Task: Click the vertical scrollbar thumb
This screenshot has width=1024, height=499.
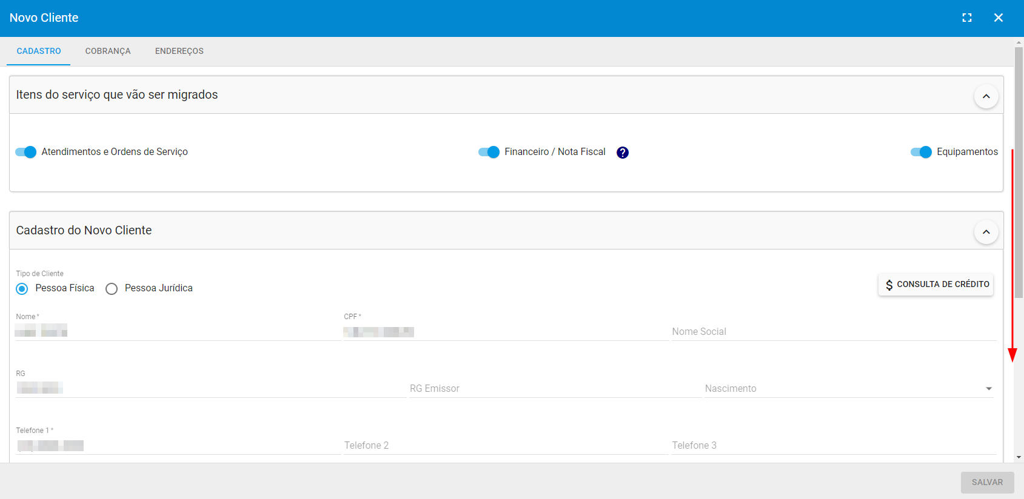Action: click(x=1019, y=173)
